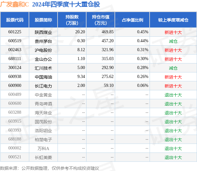
Task: Click stock name 青岛啤酒
Action: click(x=43, y=104)
